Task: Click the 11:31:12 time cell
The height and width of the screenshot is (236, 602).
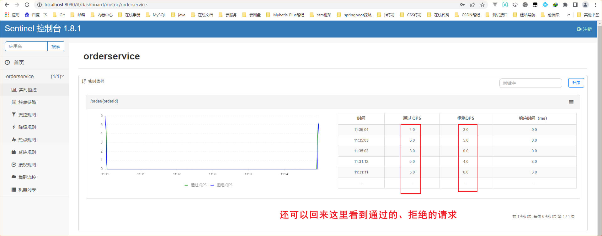Action: click(361, 162)
